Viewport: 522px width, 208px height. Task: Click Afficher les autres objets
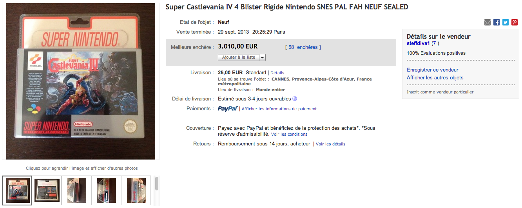point(435,78)
